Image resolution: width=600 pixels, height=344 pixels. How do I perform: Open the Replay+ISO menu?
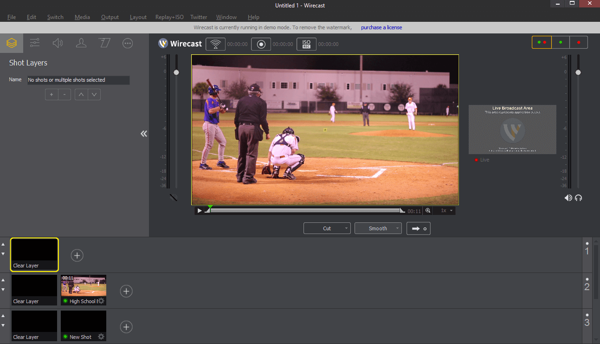click(169, 17)
